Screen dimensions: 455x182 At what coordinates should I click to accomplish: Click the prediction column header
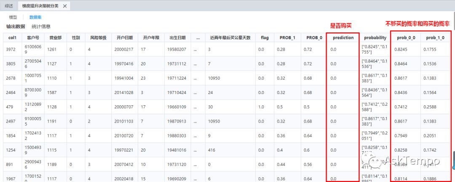point(343,38)
